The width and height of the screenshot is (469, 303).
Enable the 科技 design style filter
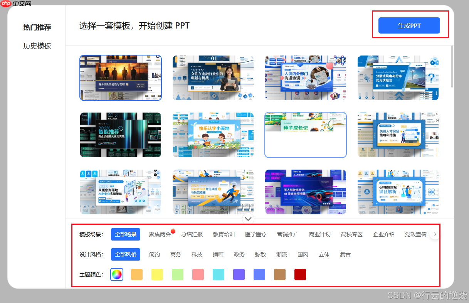pyautogui.click(x=197, y=254)
